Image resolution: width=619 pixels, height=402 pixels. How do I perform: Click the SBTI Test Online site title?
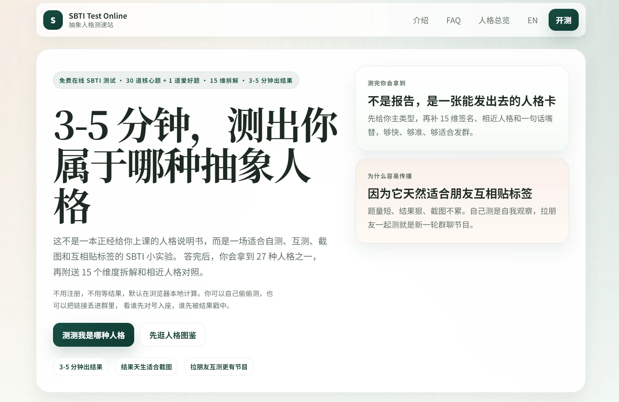click(97, 16)
